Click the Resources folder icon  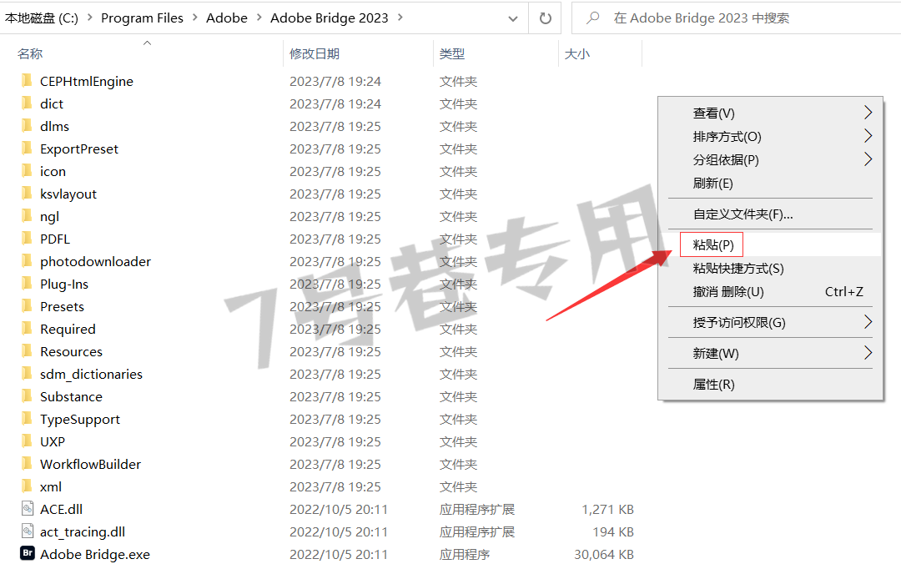[x=27, y=350]
